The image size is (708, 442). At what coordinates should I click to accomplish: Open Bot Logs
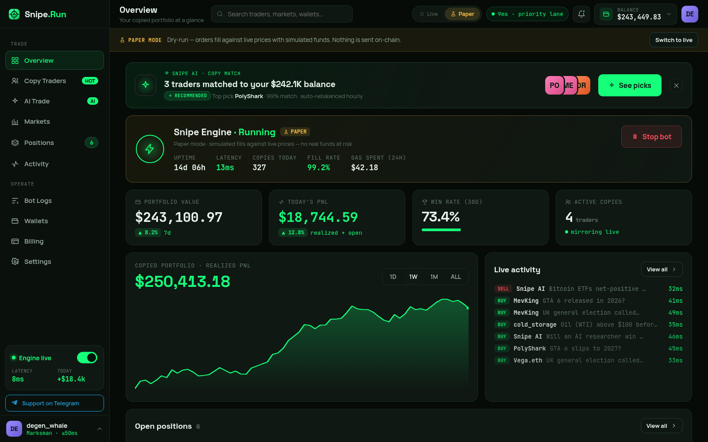pyautogui.click(x=55, y=201)
